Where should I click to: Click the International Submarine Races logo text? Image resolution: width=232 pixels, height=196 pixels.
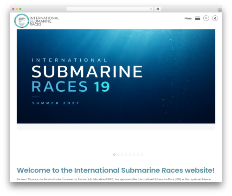click(x=44, y=21)
